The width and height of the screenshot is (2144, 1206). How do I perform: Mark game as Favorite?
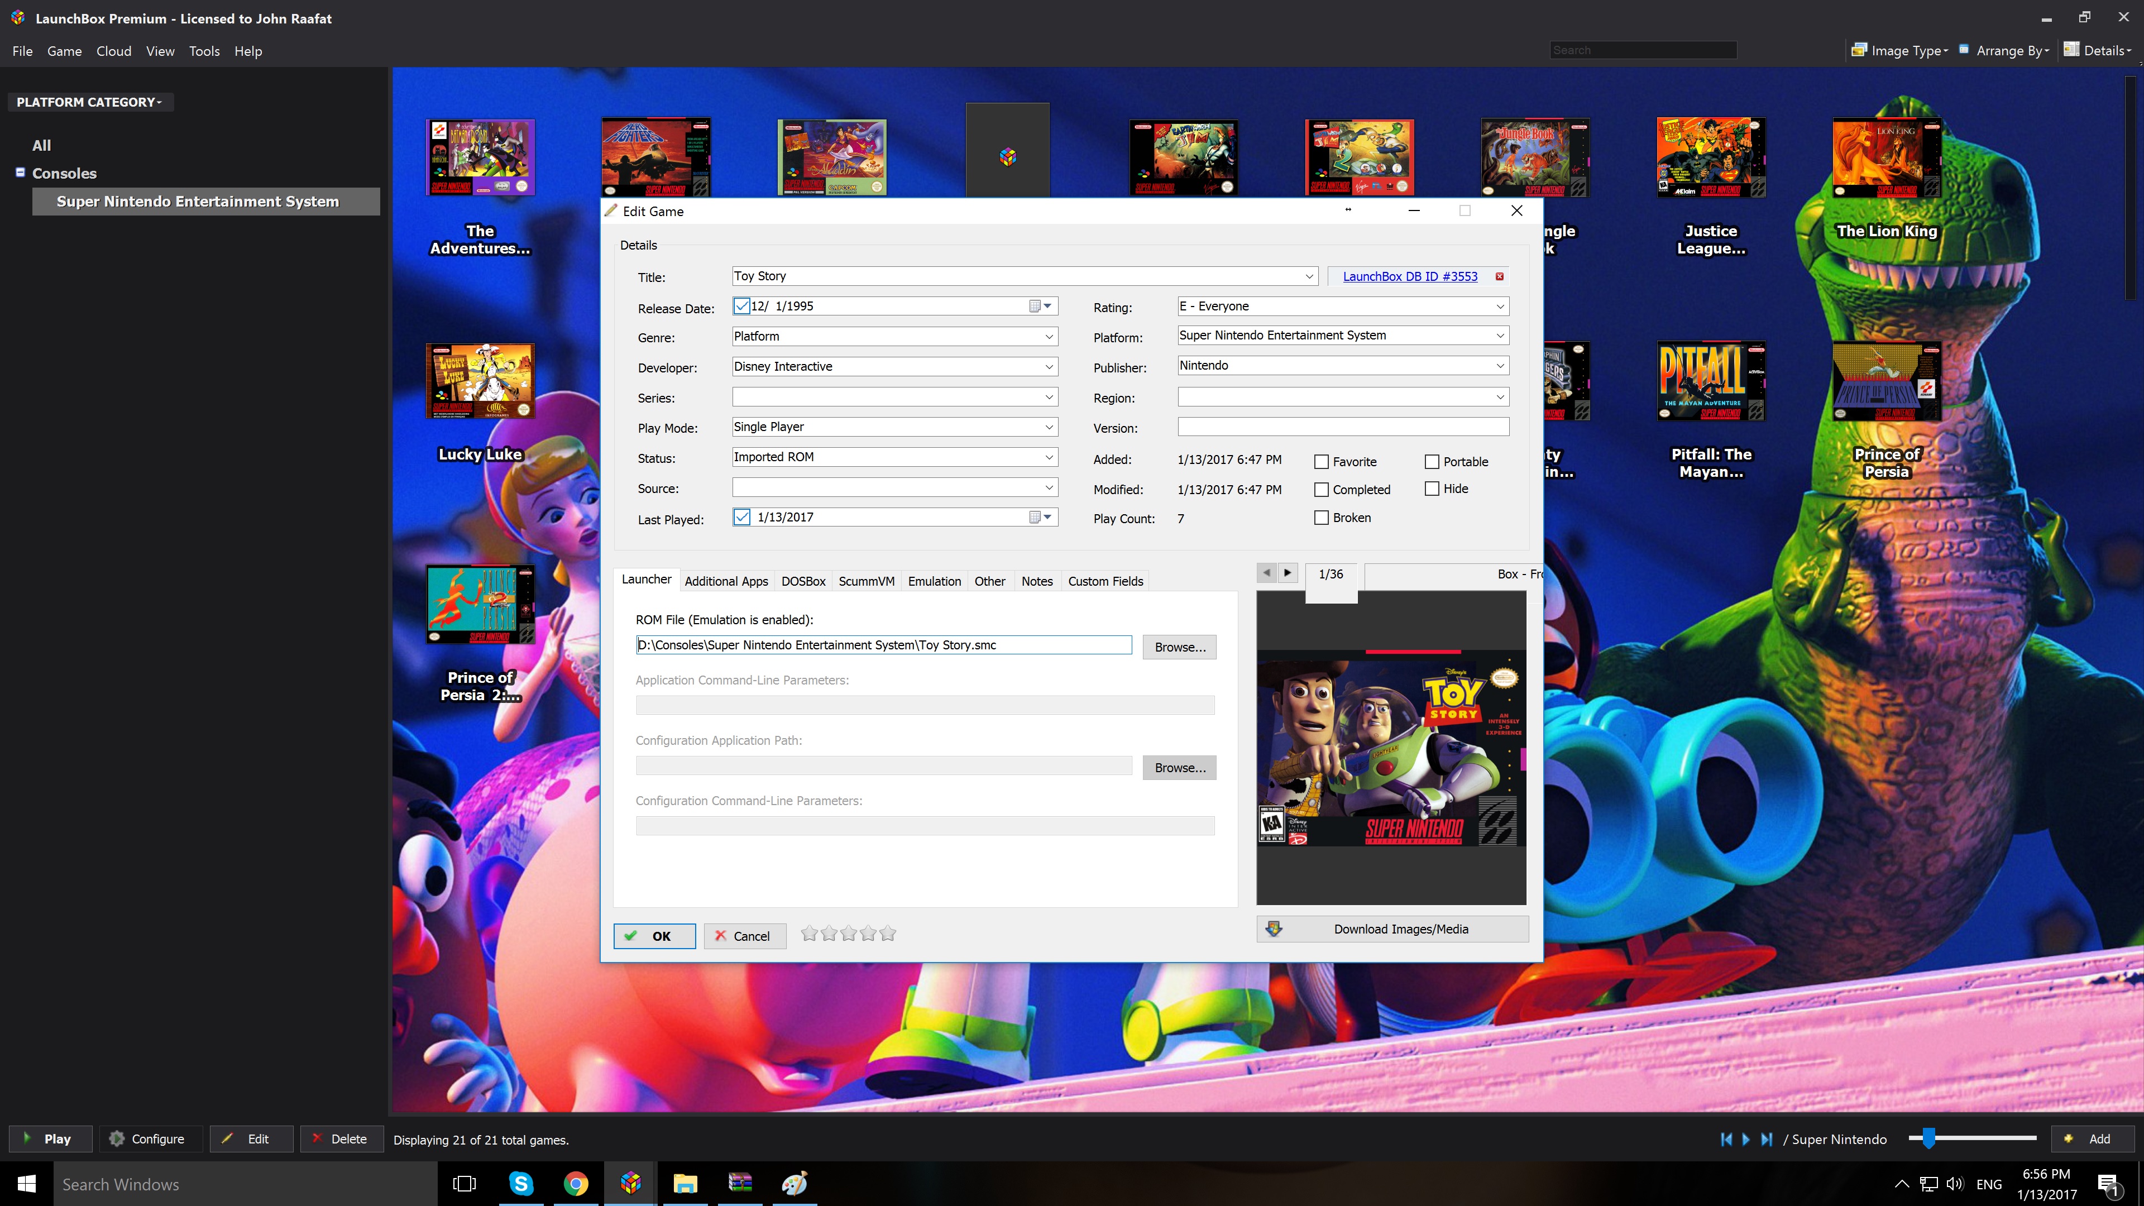click(1321, 462)
